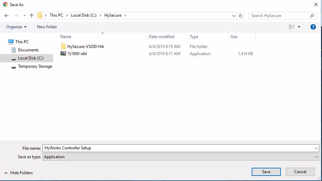Open the Save as type combo box
The width and height of the screenshot is (322, 181).
tap(181, 157)
